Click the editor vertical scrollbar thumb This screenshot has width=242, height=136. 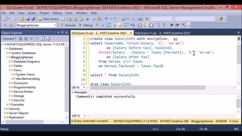[x=239, y=54]
